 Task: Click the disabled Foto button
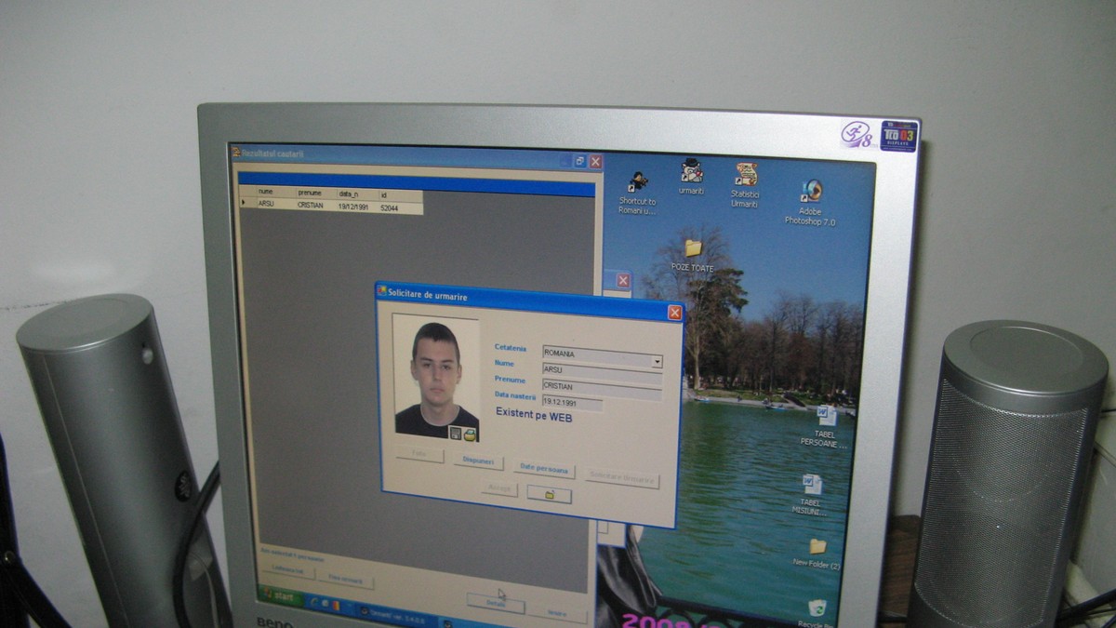click(x=420, y=454)
